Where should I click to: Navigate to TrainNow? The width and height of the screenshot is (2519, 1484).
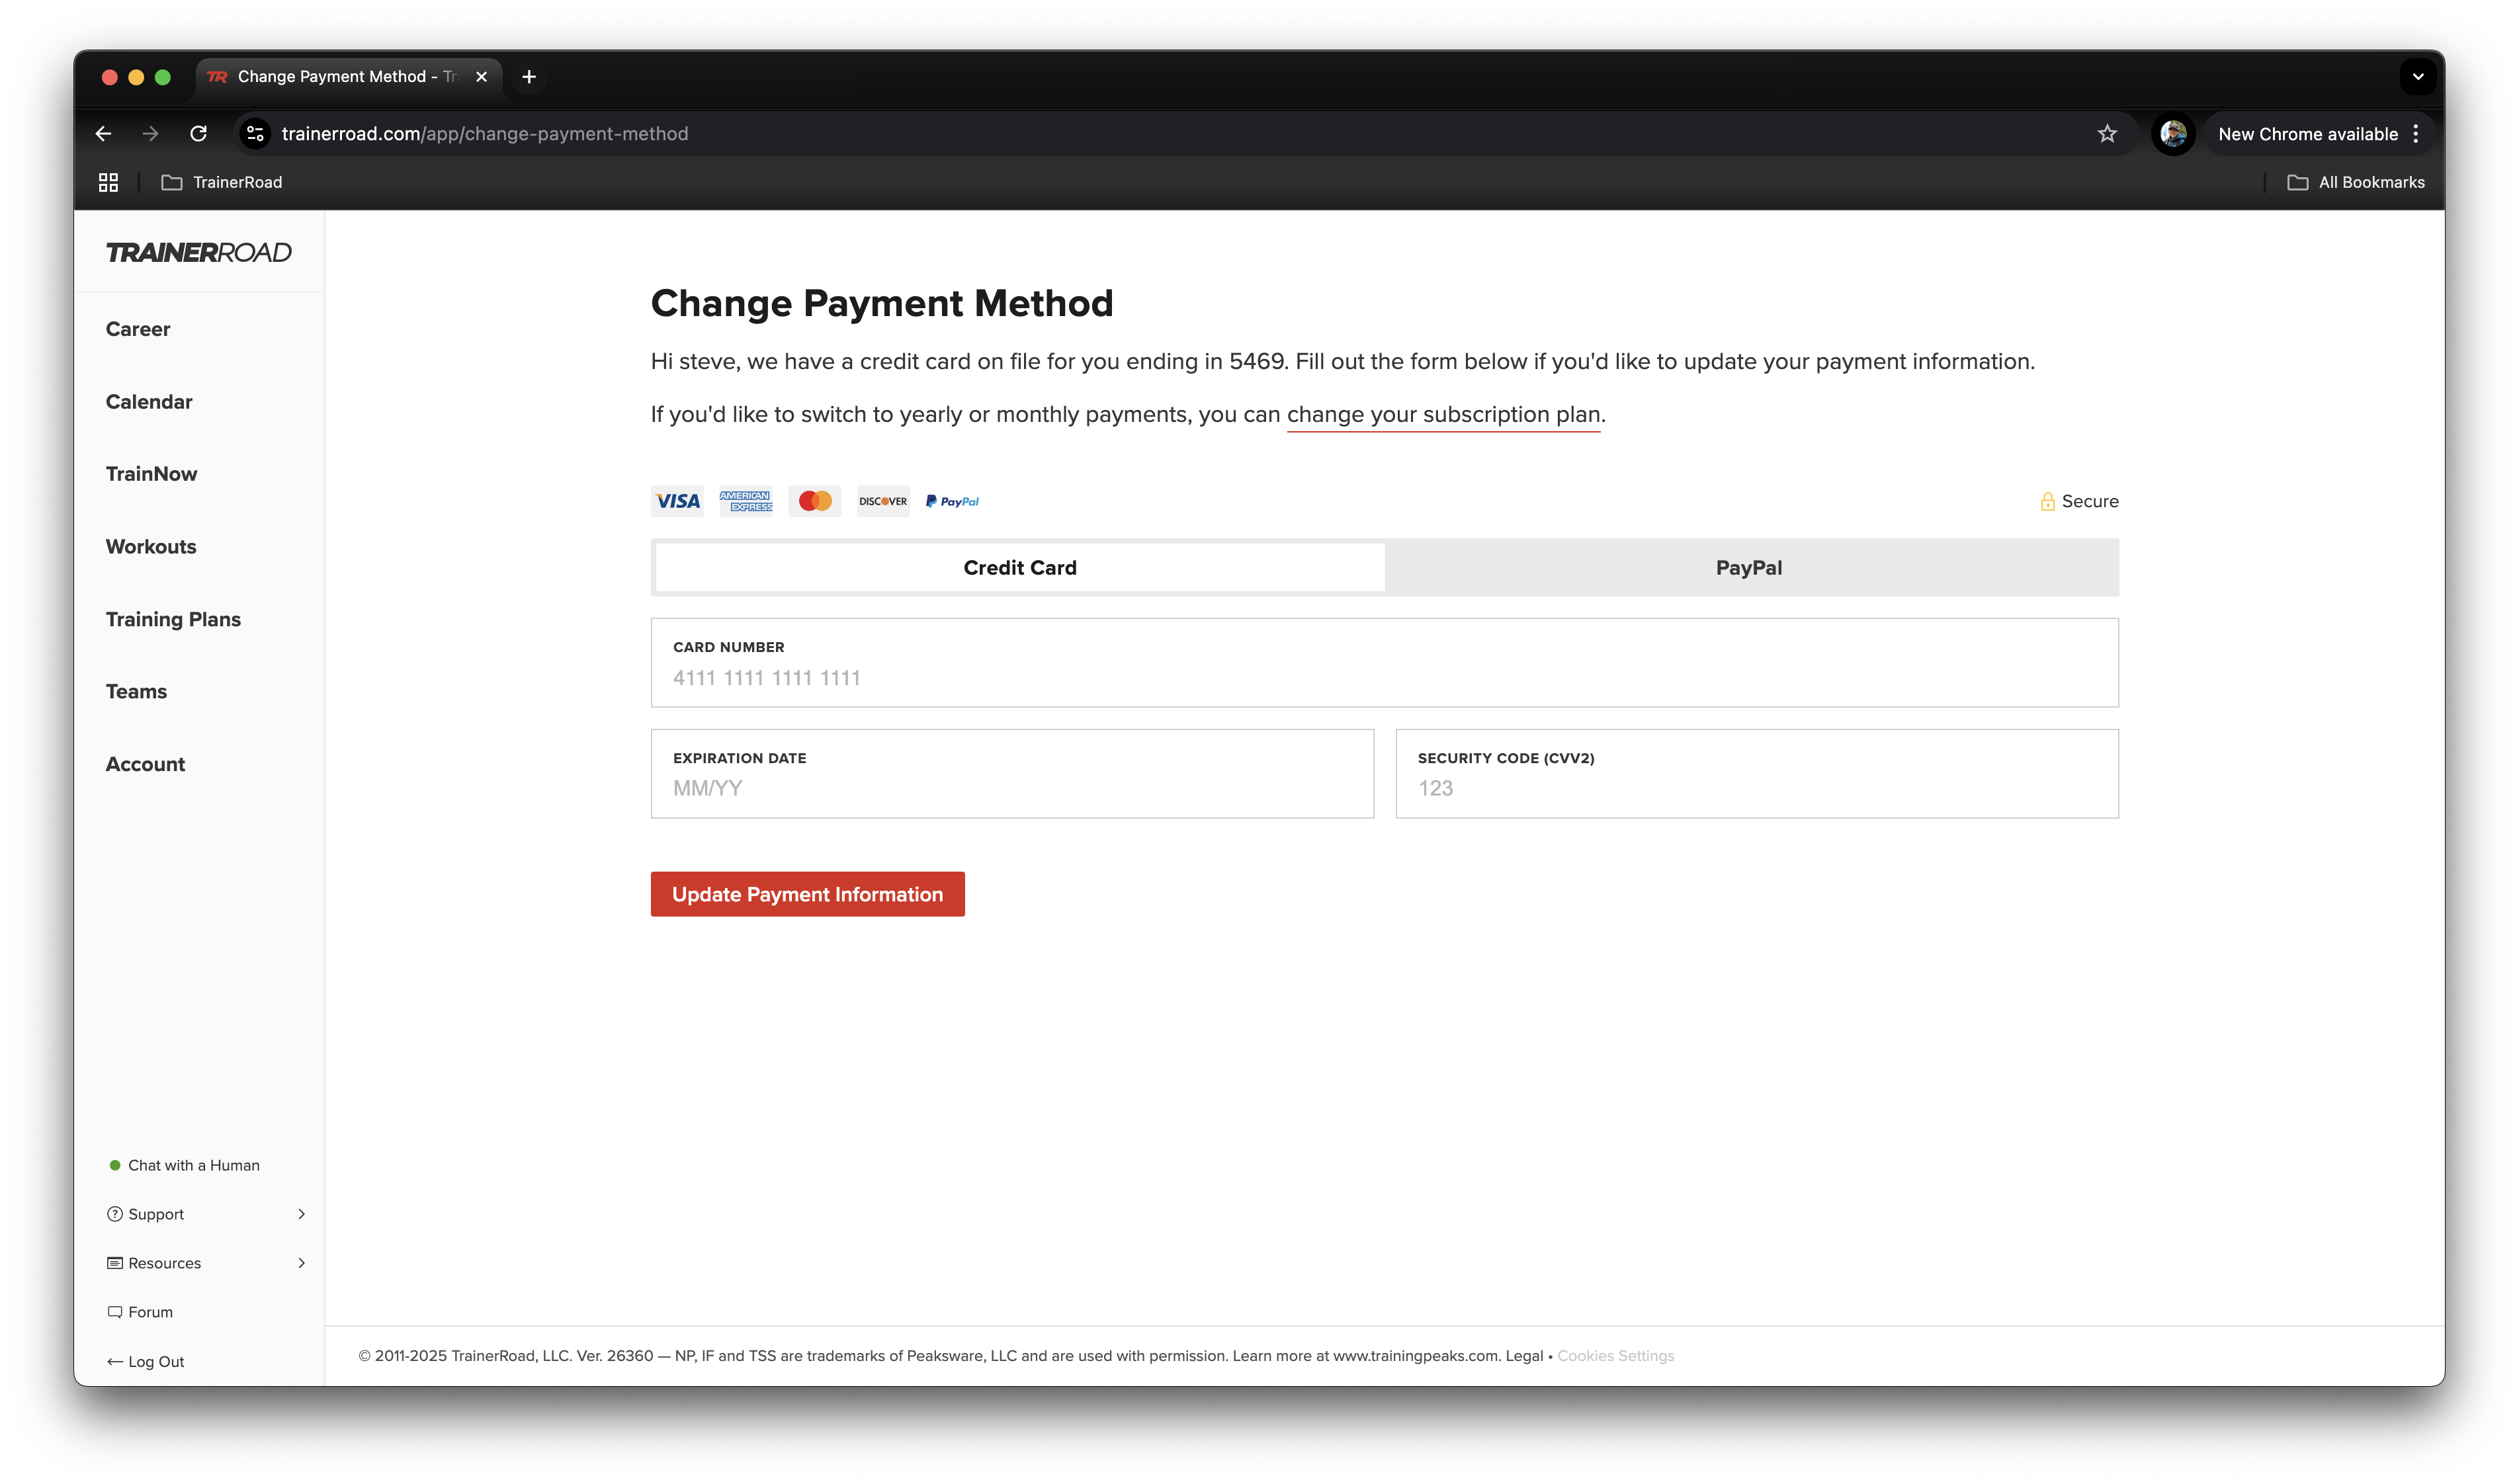[x=151, y=474]
